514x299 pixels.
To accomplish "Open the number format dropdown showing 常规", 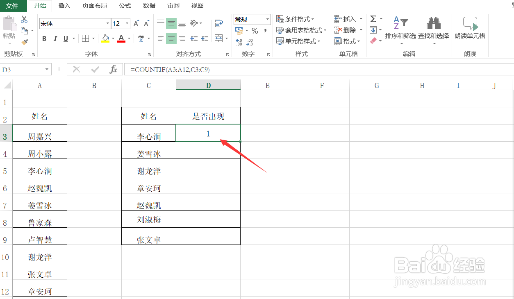I will tap(267, 19).
